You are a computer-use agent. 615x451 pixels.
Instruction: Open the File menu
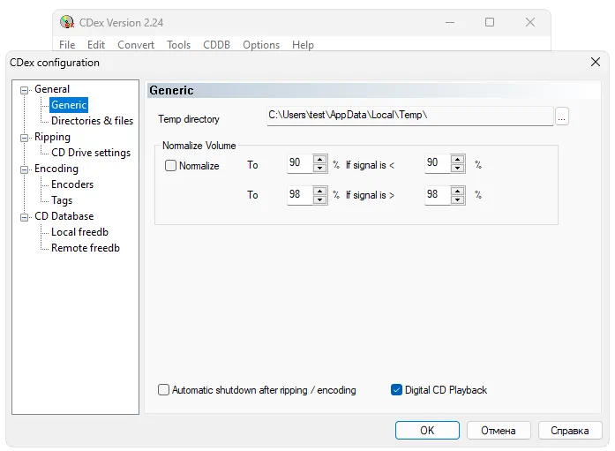pos(67,45)
